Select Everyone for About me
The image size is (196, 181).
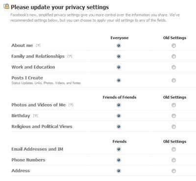[x=119, y=46]
